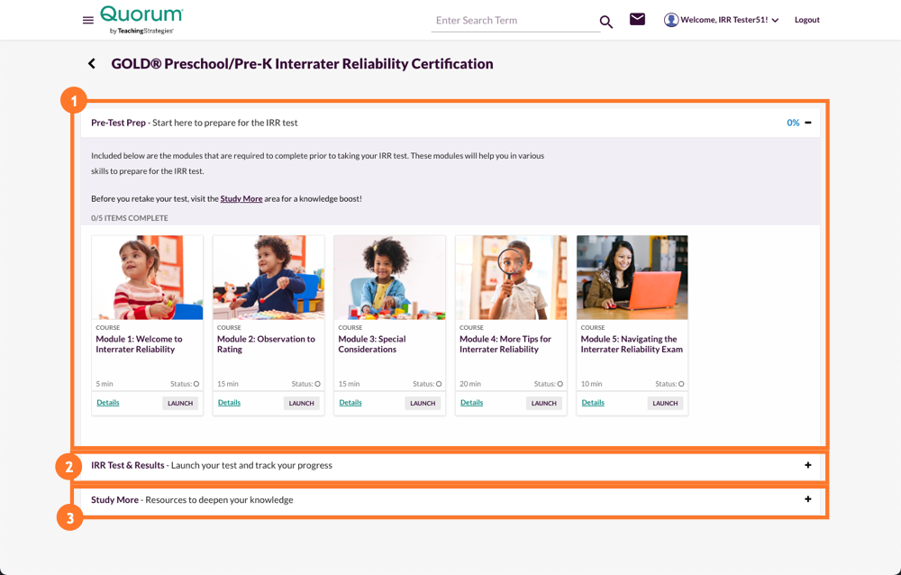This screenshot has height=575, width=901.
Task: Expand the IRR Test & Results section
Action: 806,466
